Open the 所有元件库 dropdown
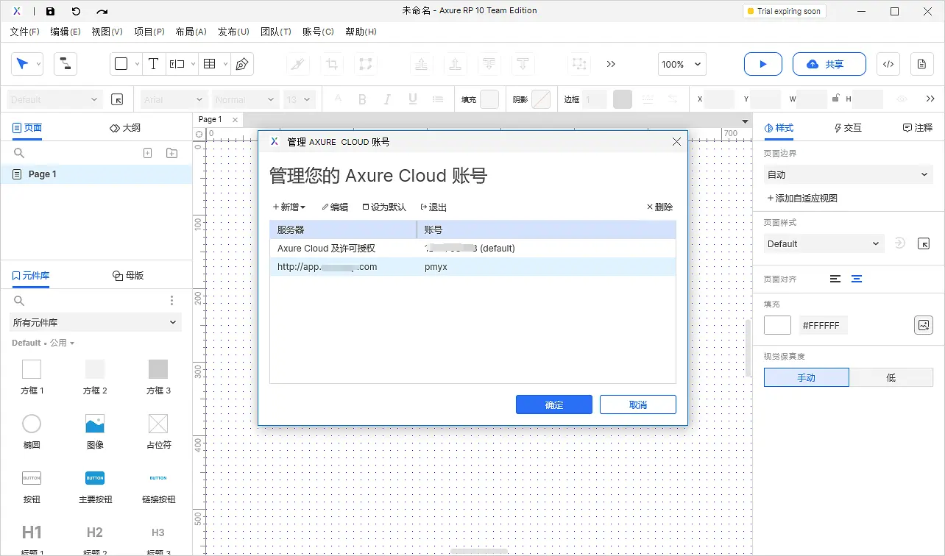 [x=94, y=322]
